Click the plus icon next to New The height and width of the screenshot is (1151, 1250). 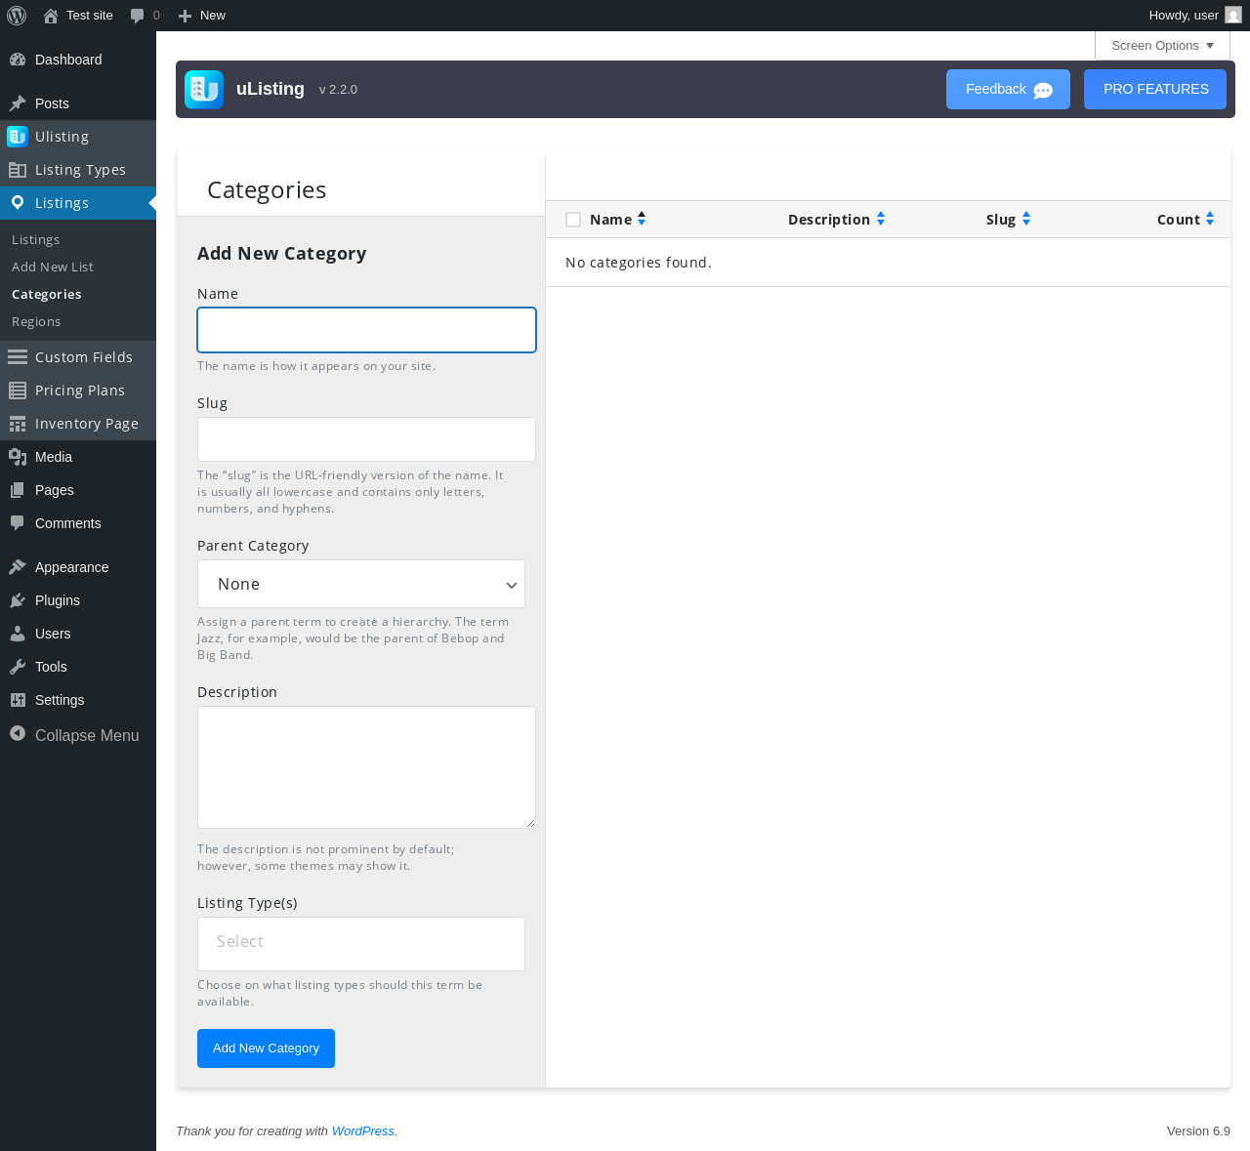point(185,16)
